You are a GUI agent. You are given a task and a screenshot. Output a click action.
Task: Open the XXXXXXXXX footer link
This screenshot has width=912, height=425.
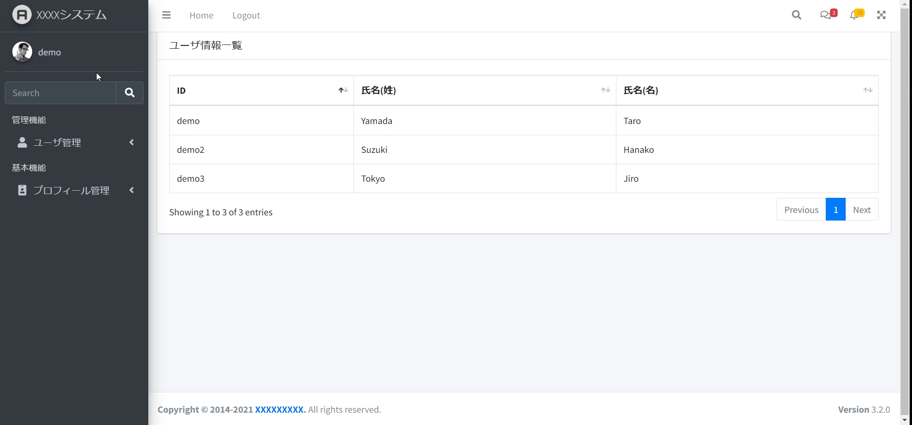point(280,410)
